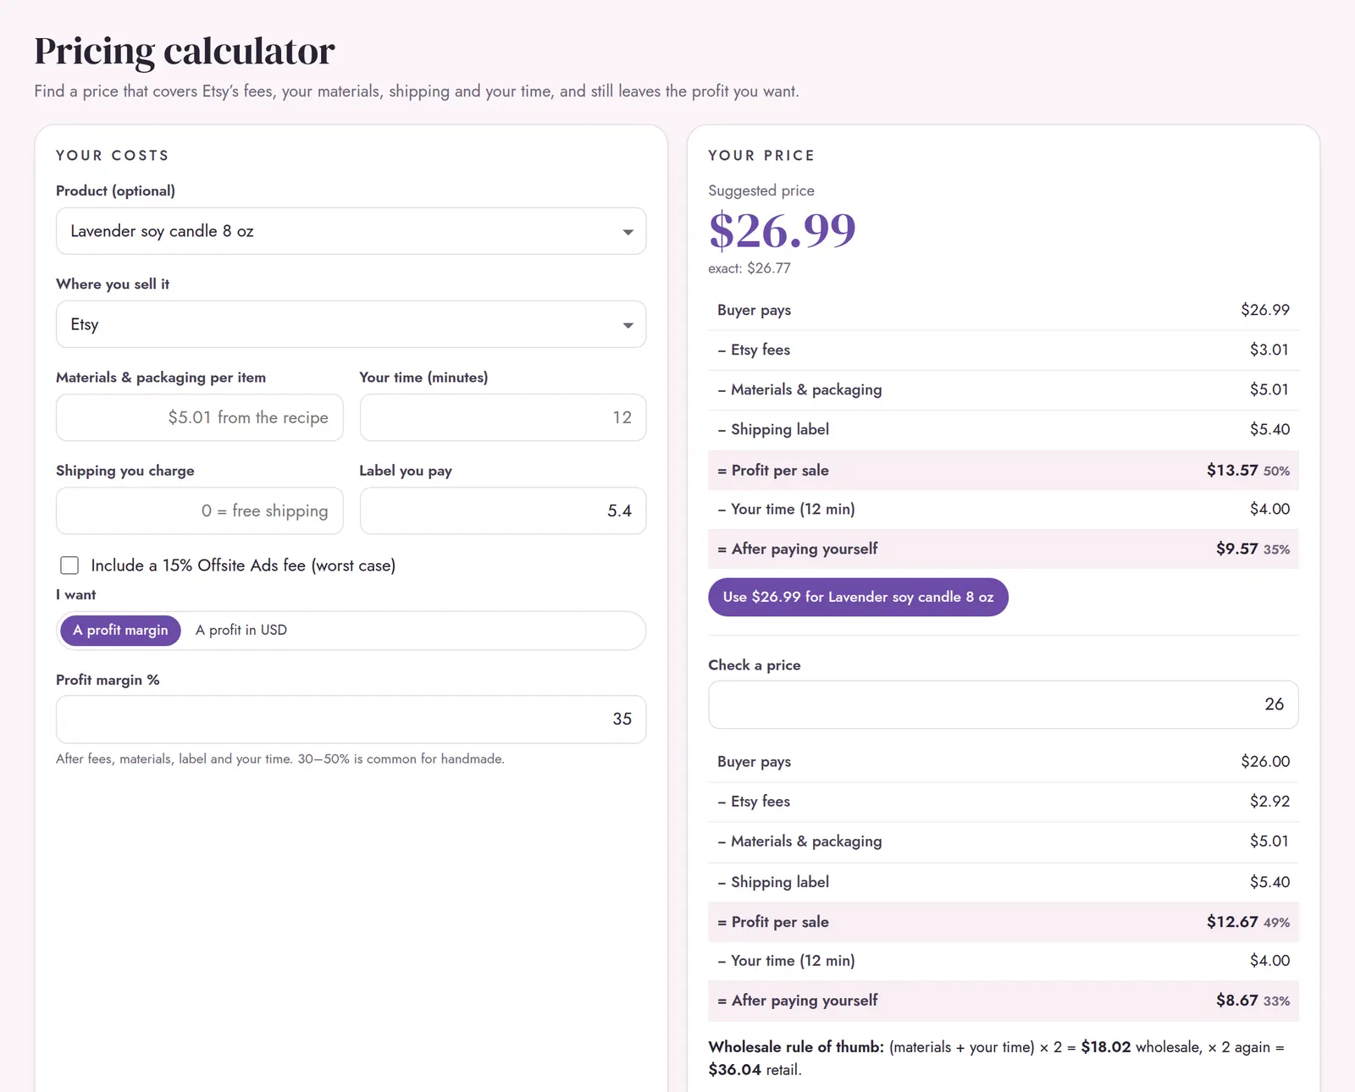Use $26.99 for Lavender soy candle button

pos(858,597)
